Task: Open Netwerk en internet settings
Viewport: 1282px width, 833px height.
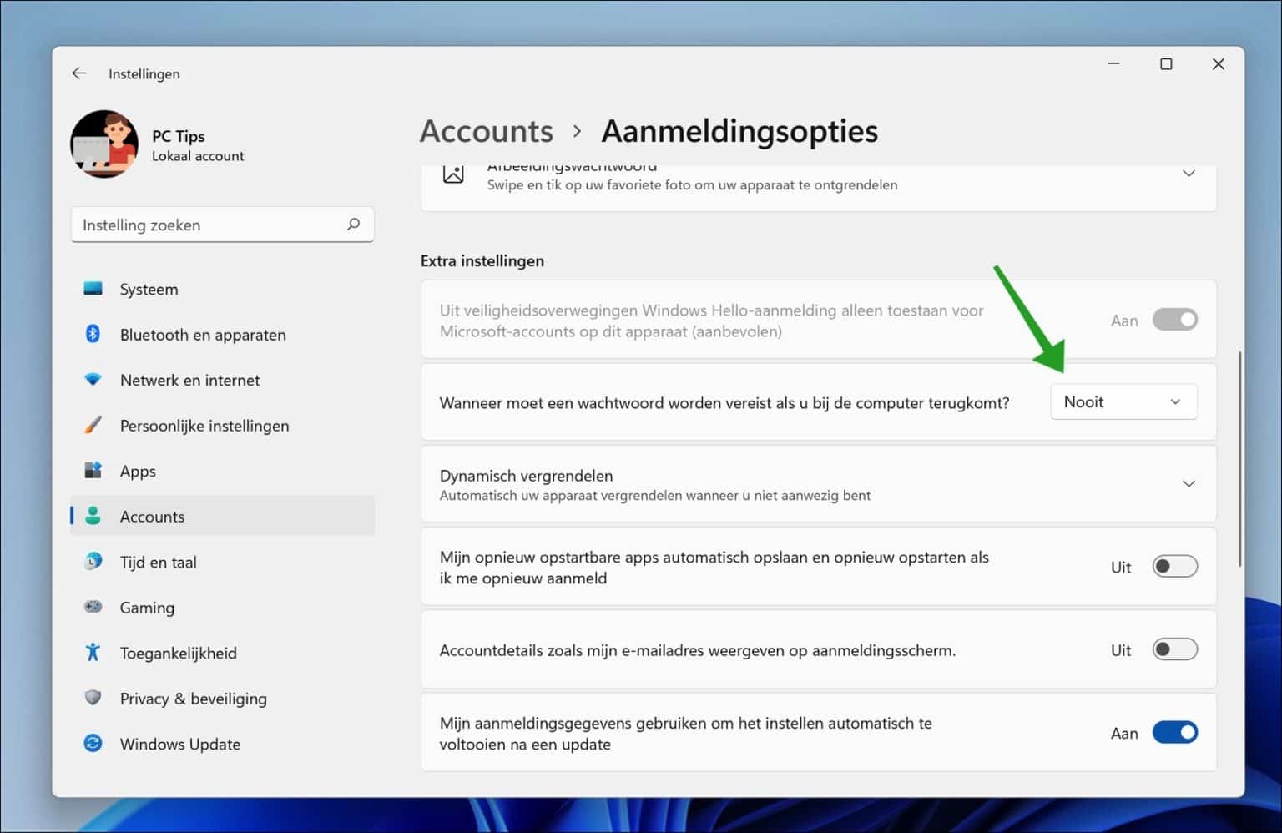Action: click(94, 380)
